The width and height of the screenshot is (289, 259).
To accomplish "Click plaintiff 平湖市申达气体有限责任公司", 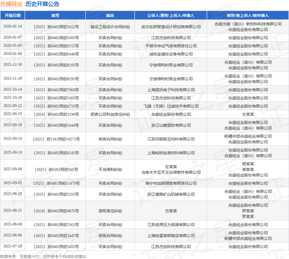I will click(x=171, y=46).
